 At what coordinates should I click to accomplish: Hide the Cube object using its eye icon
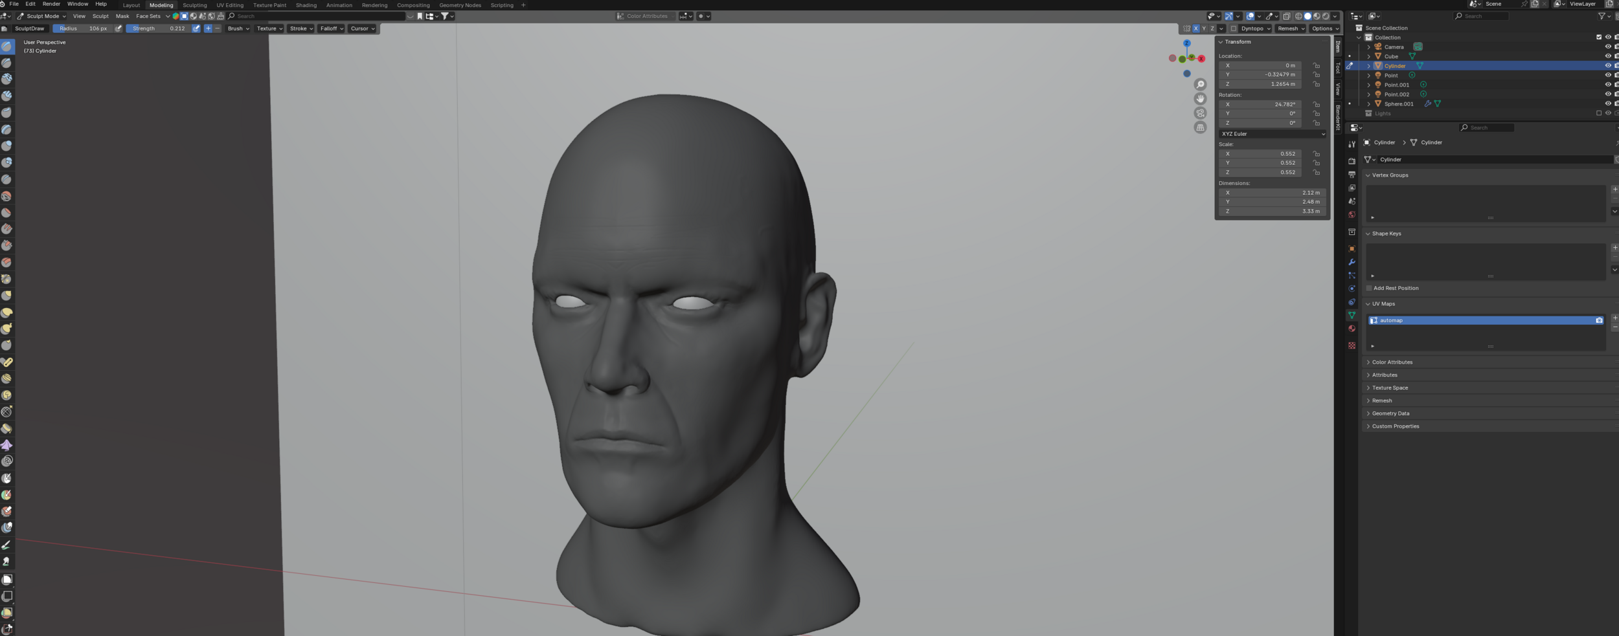pyautogui.click(x=1607, y=56)
